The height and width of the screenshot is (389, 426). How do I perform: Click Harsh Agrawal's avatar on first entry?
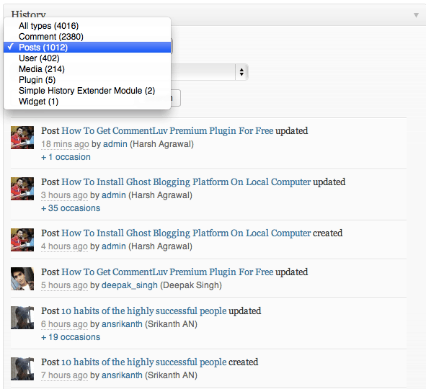click(x=22, y=138)
